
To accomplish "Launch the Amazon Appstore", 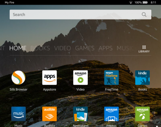I will [x=50, y=78].
